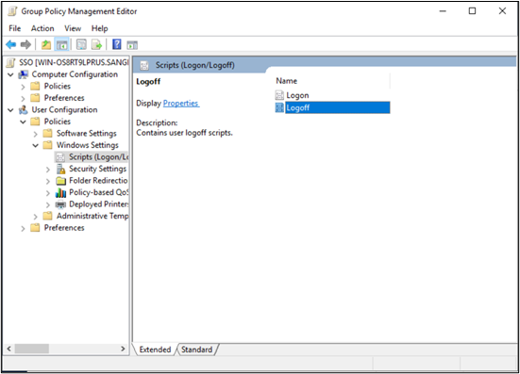Select Security Settings tree item
Image resolution: width=520 pixels, height=374 pixels.
click(97, 169)
